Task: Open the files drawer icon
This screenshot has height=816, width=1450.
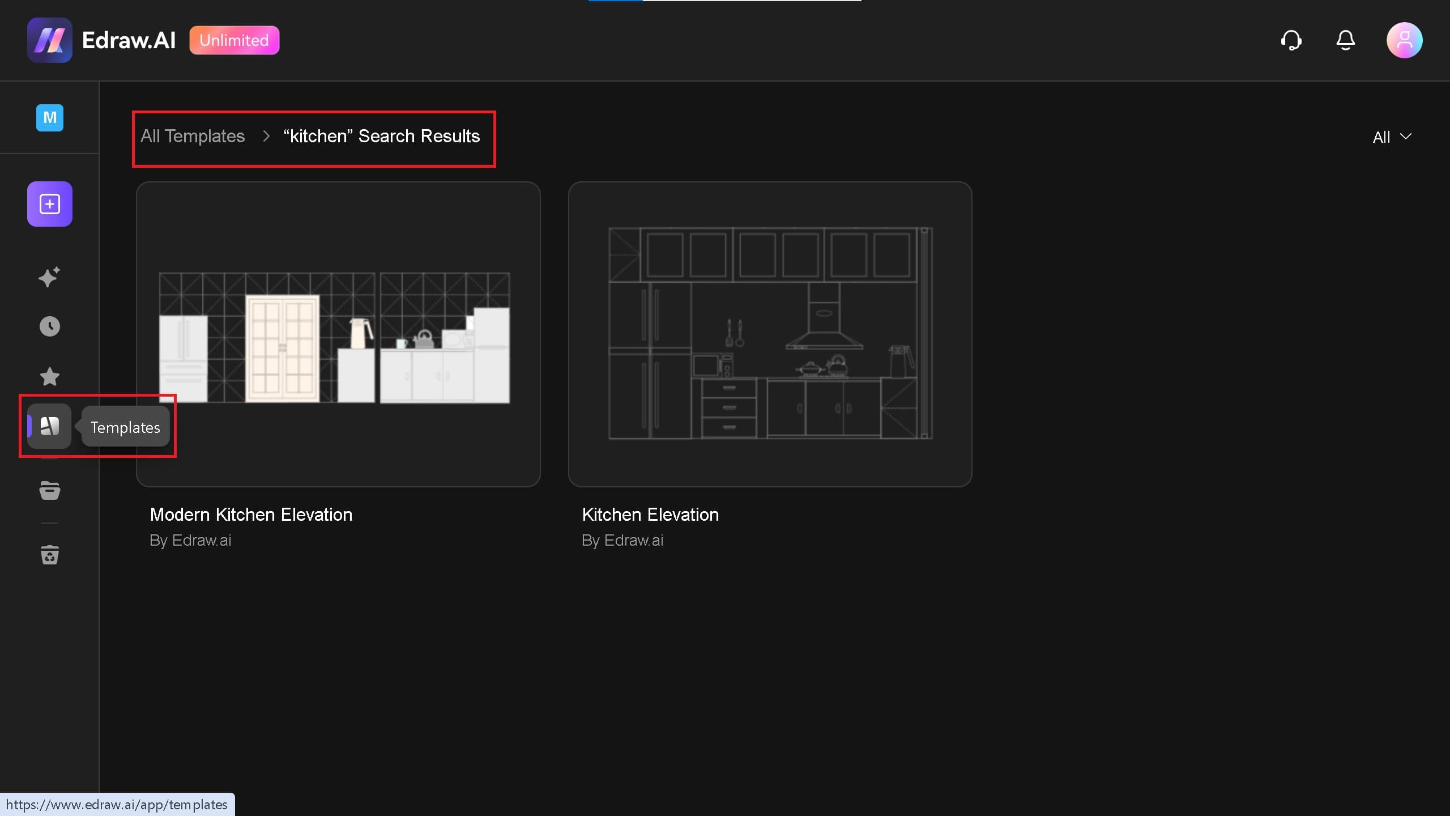Action: point(50,490)
